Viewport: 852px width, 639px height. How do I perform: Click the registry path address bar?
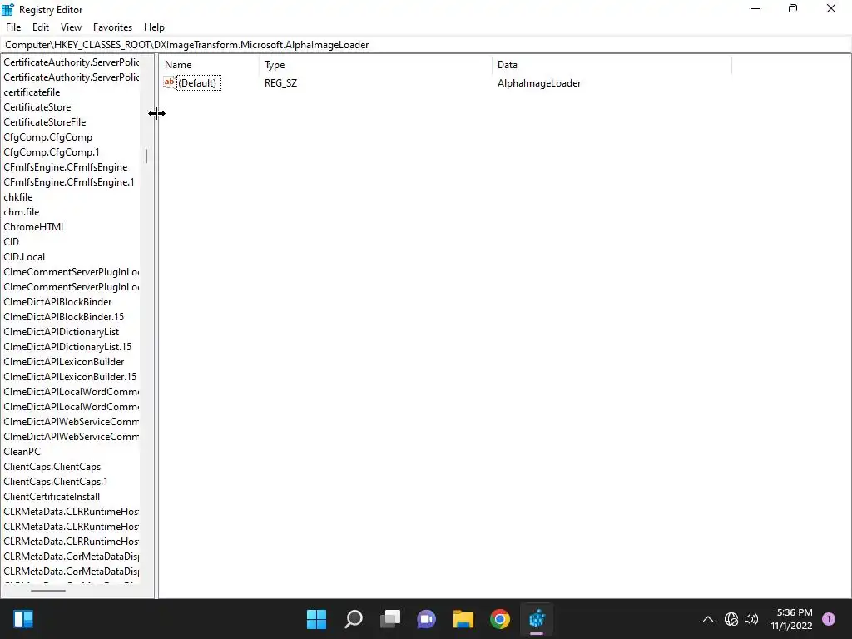pos(426,45)
